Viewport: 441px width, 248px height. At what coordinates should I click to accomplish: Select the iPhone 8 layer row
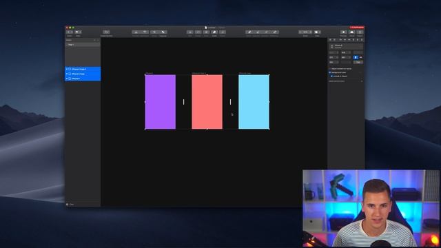pos(83,79)
